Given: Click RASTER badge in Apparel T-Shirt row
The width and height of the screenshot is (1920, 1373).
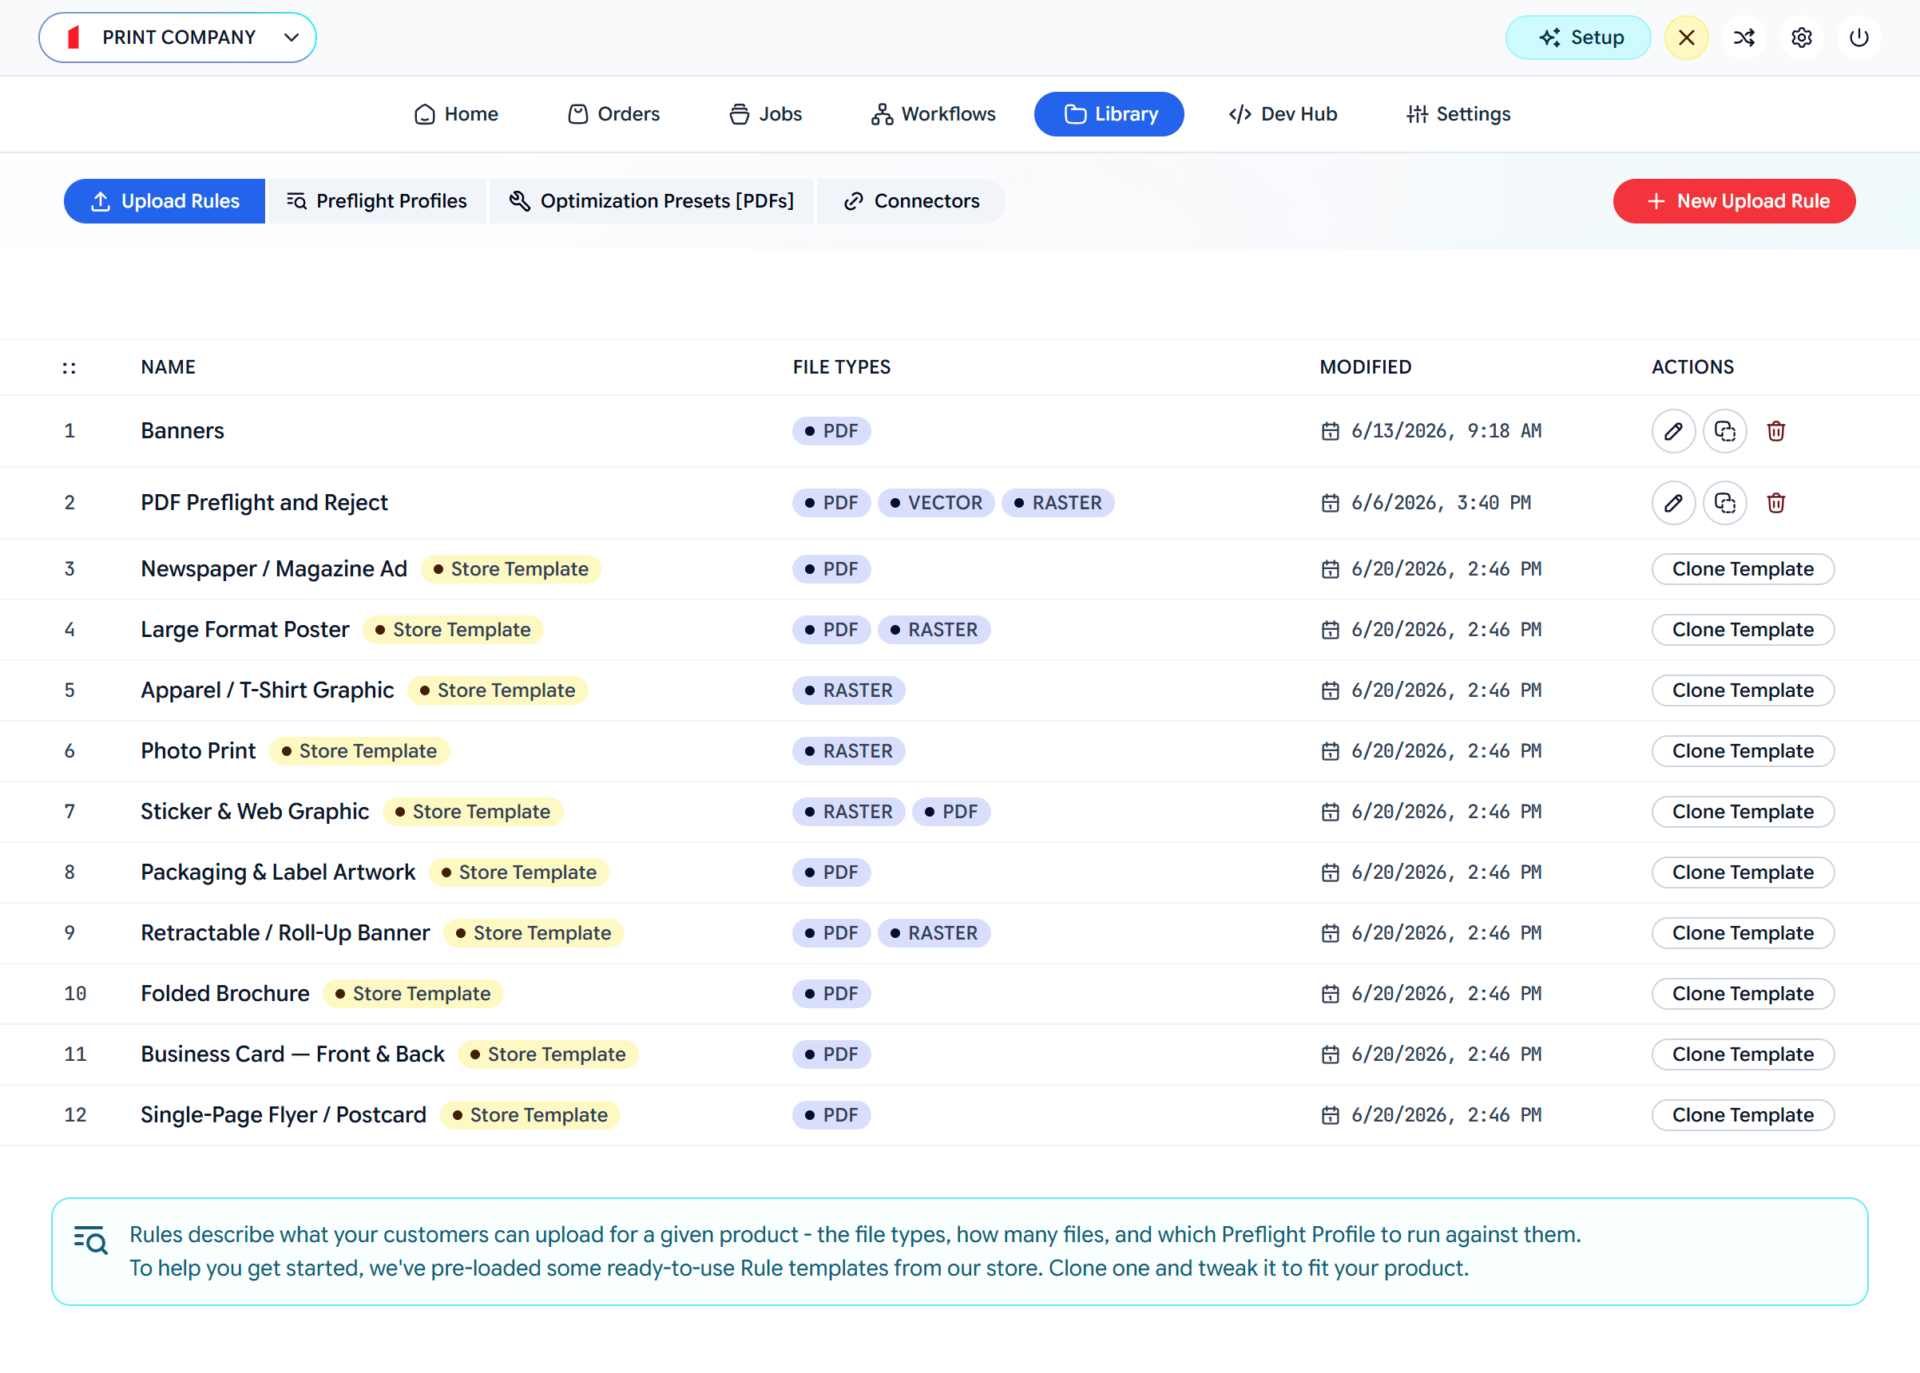Looking at the screenshot, I should (848, 690).
